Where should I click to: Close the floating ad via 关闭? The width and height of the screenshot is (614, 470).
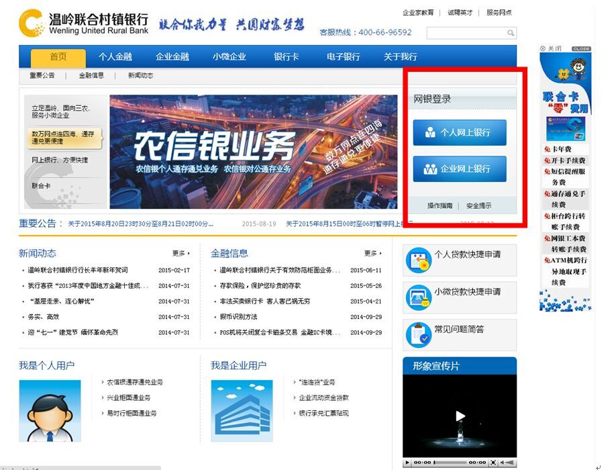coord(551,49)
